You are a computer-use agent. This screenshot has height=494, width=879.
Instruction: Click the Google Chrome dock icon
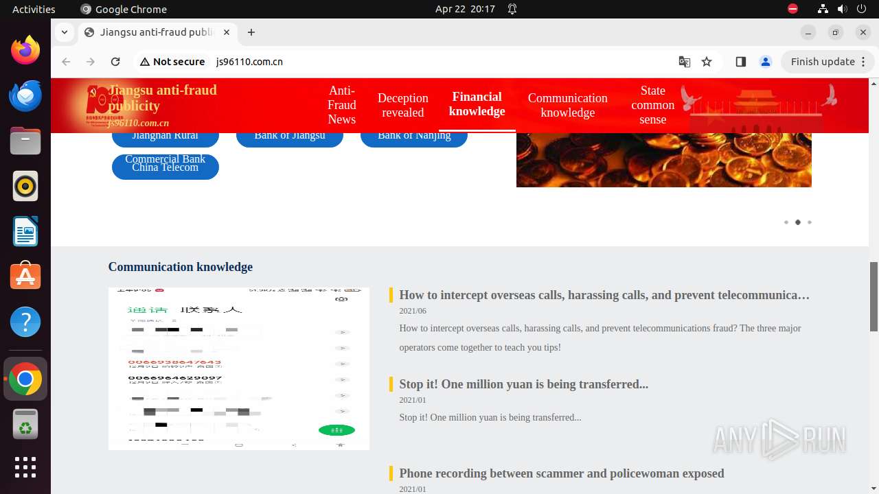(25, 379)
